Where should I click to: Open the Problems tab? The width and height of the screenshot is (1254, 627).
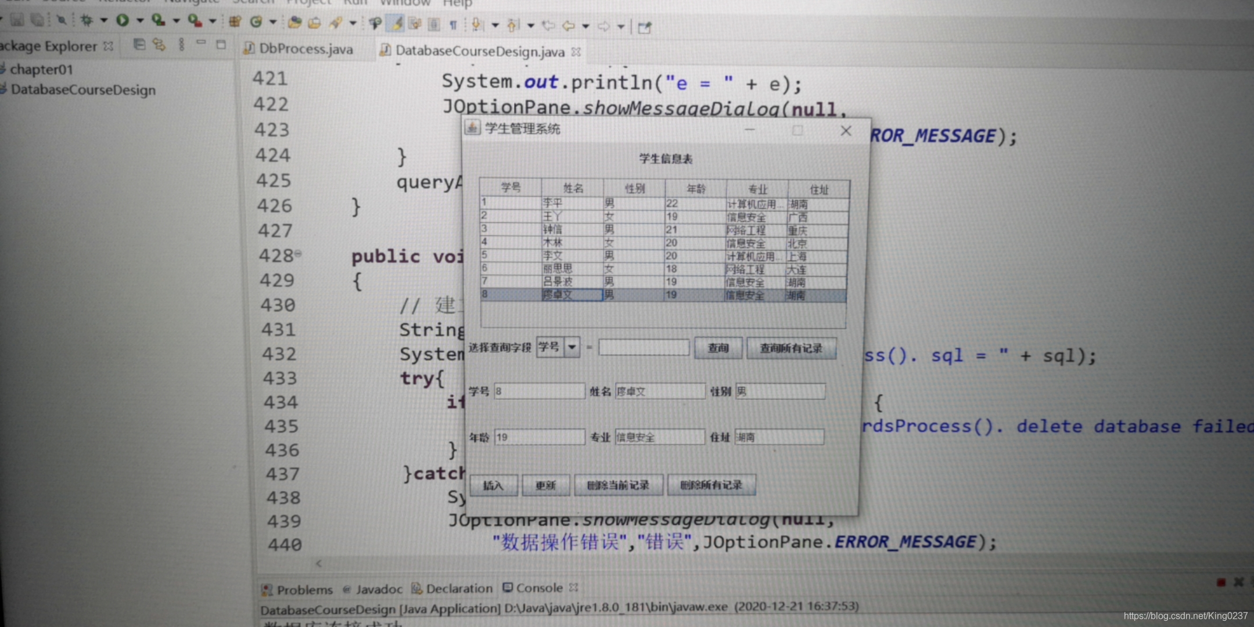coord(297,589)
